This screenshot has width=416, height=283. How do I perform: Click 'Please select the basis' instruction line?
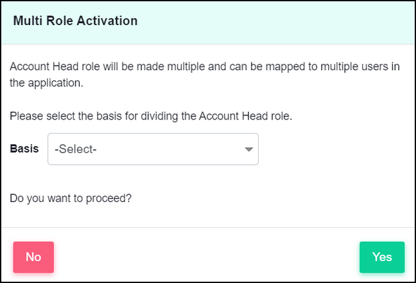(151, 116)
